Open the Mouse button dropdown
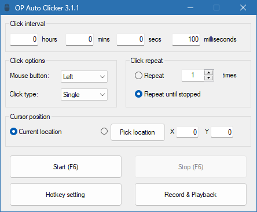257x212 pixels. pyautogui.click(x=84, y=77)
